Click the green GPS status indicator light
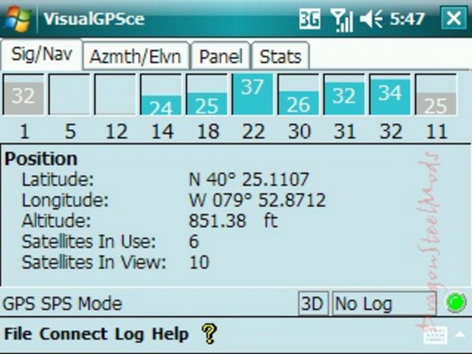 [455, 303]
